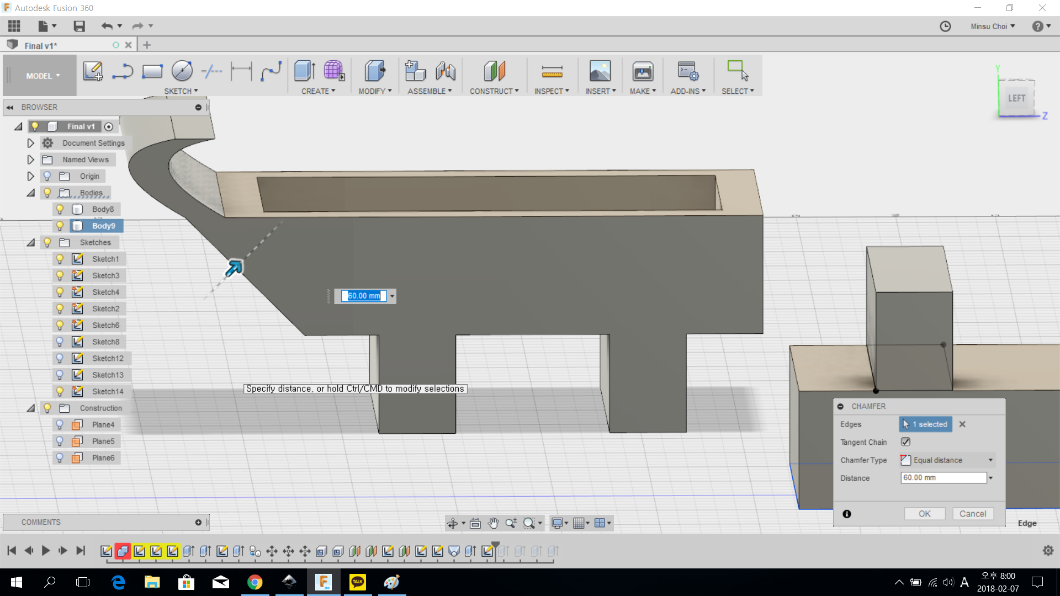The width and height of the screenshot is (1060, 596).
Task: Expand the Named Views node
Action: point(31,159)
